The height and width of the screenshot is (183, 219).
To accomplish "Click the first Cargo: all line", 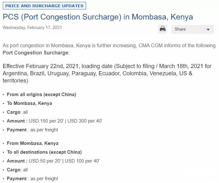I will tap(17, 112).
